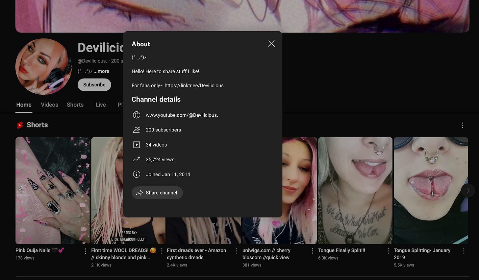Click the 'Hello! Here to share stuff I like!' text
The width and height of the screenshot is (479, 280).
pos(165,71)
